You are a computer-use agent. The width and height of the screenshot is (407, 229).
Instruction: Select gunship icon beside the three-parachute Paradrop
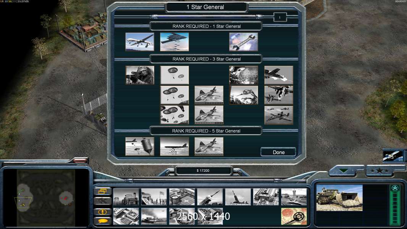pyautogui.click(x=209, y=95)
